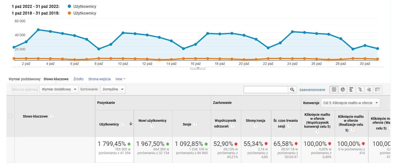This screenshot has width=395, height=165.
Task: Select Źródło as primary dimension
Action: [x=78, y=79]
